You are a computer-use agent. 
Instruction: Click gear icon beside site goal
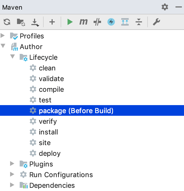coord(33,142)
